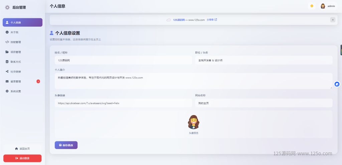Click the 返回主页 button
342x165 pixels.
[x=22, y=148]
